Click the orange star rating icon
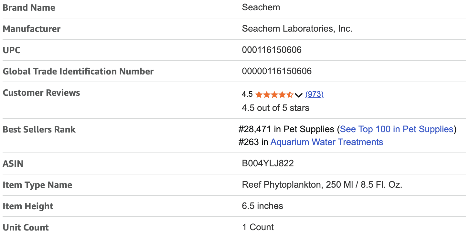The width and height of the screenshot is (470, 236). click(274, 94)
